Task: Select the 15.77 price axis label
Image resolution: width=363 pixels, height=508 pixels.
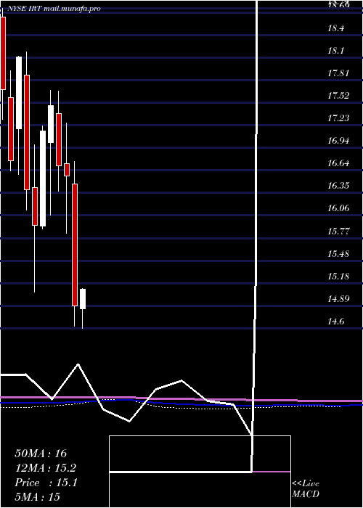Action: click(338, 232)
